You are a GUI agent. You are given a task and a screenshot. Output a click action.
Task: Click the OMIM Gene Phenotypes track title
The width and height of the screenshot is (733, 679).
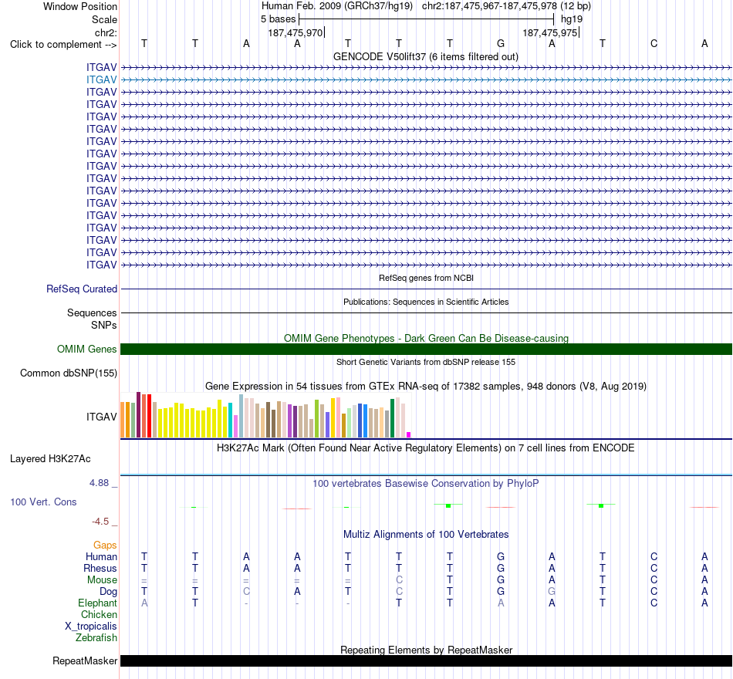pyautogui.click(x=426, y=338)
